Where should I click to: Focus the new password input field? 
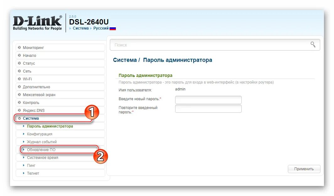pos(208,100)
